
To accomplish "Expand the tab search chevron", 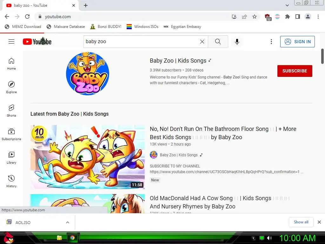I will point(287,5).
